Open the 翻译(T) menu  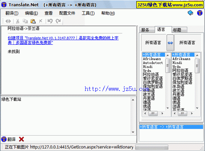point(12,13)
